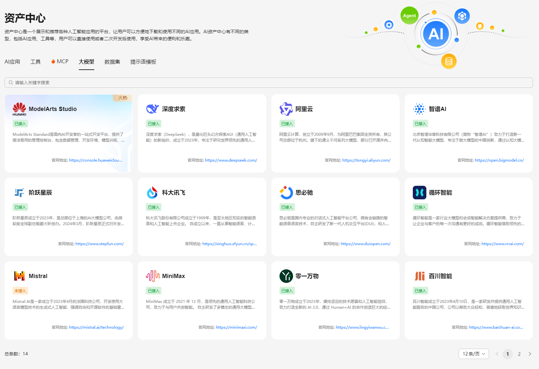Click the Huawei ModelArts Studio logo

pos(19,109)
